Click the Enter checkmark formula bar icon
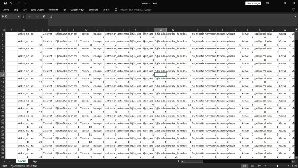 pyautogui.click(x=37, y=17)
